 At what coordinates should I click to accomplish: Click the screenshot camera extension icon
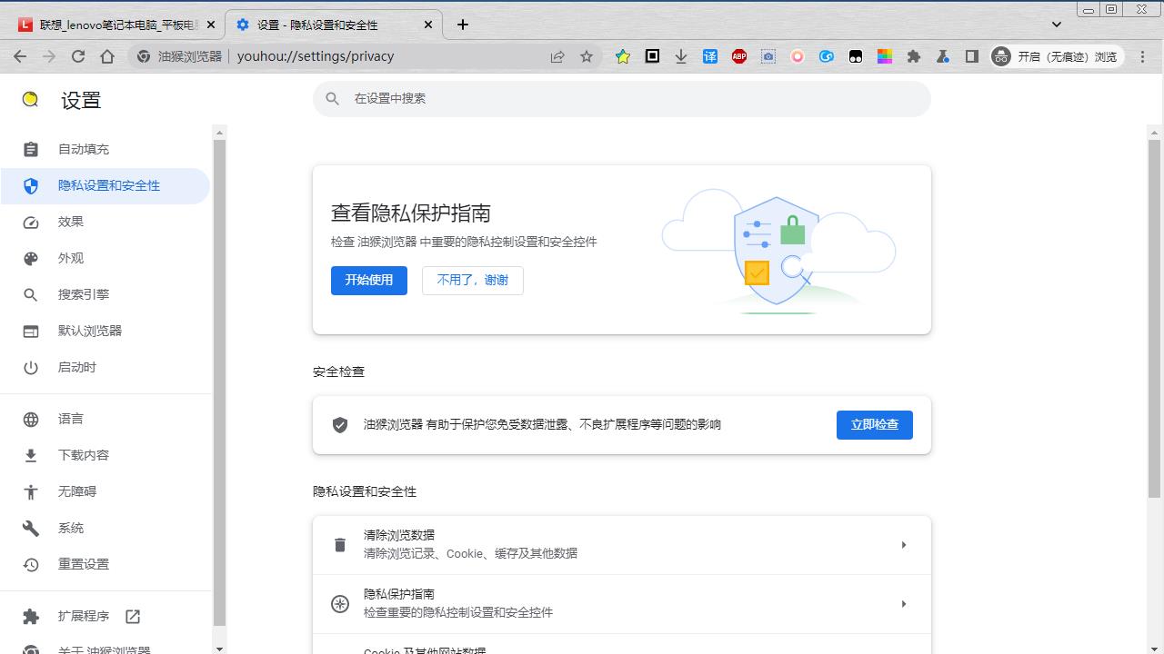click(768, 56)
